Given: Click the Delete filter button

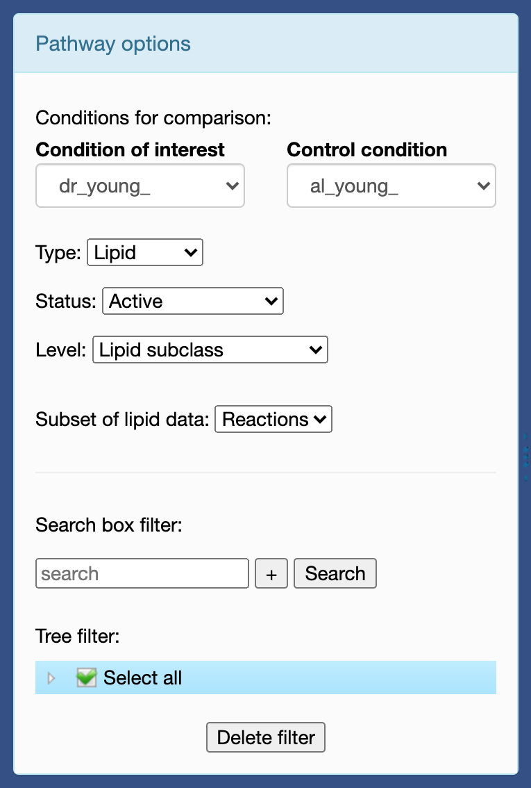Looking at the screenshot, I should 266,737.
